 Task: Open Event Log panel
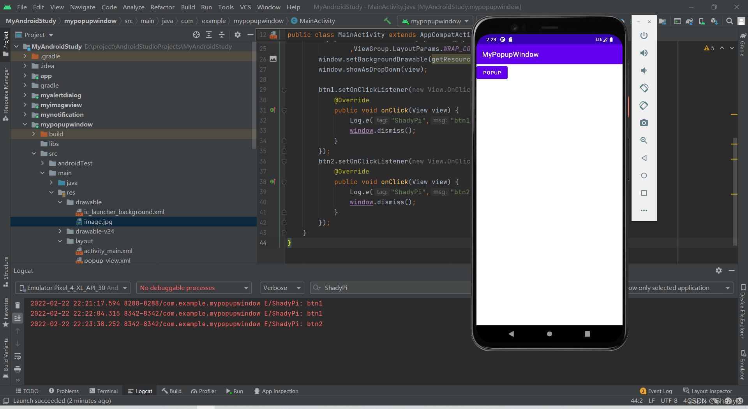click(656, 391)
